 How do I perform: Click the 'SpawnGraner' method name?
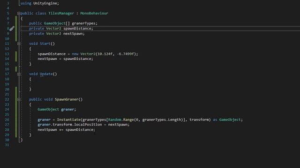click(x=67, y=99)
